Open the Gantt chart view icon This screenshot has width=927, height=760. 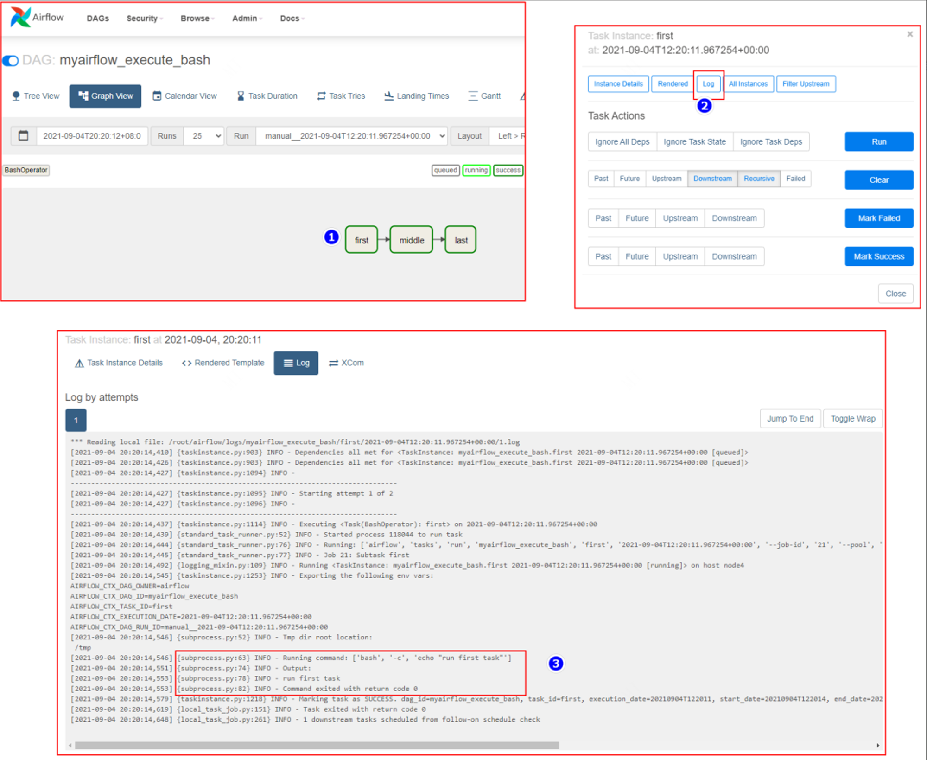(x=473, y=96)
